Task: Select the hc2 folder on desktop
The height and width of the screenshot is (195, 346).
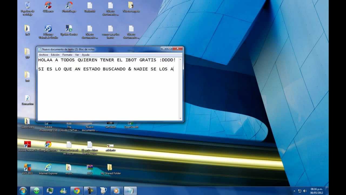Action: click(x=27, y=30)
